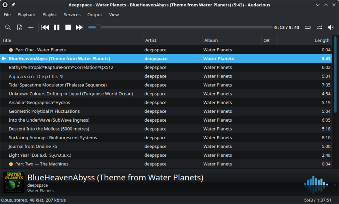Skip to the previous track
339x204 pixels.
[45, 27]
